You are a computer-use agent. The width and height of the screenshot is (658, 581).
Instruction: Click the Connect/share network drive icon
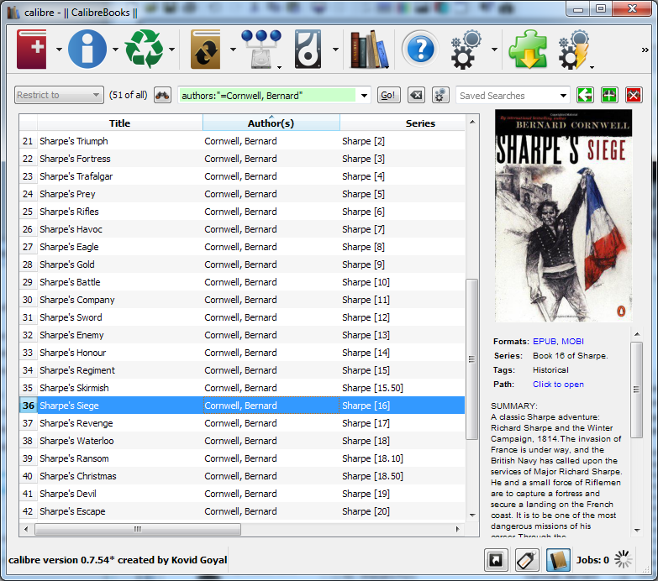click(x=261, y=49)
